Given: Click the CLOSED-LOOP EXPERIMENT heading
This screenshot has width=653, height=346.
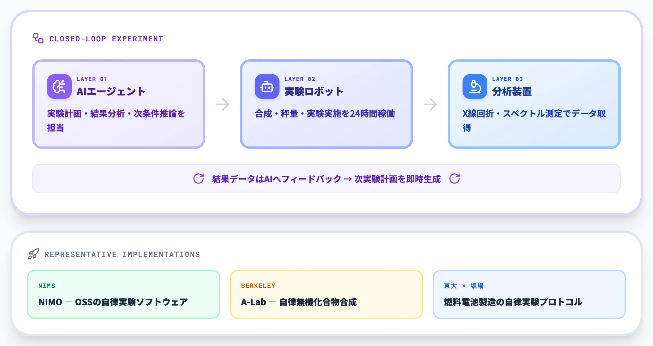Looking at the screenshot, I should pos(106,39).
